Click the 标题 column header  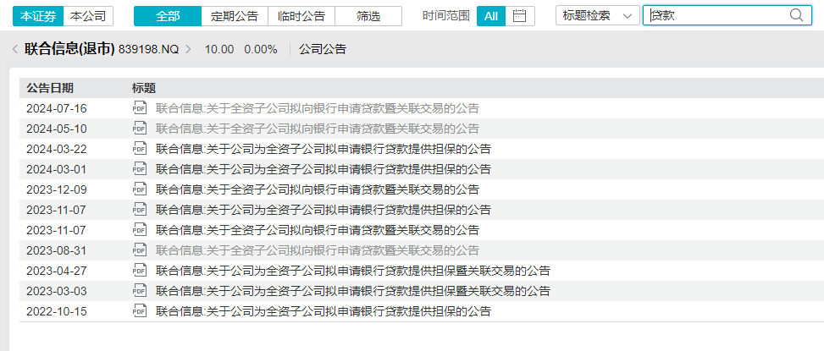(143, 88)
